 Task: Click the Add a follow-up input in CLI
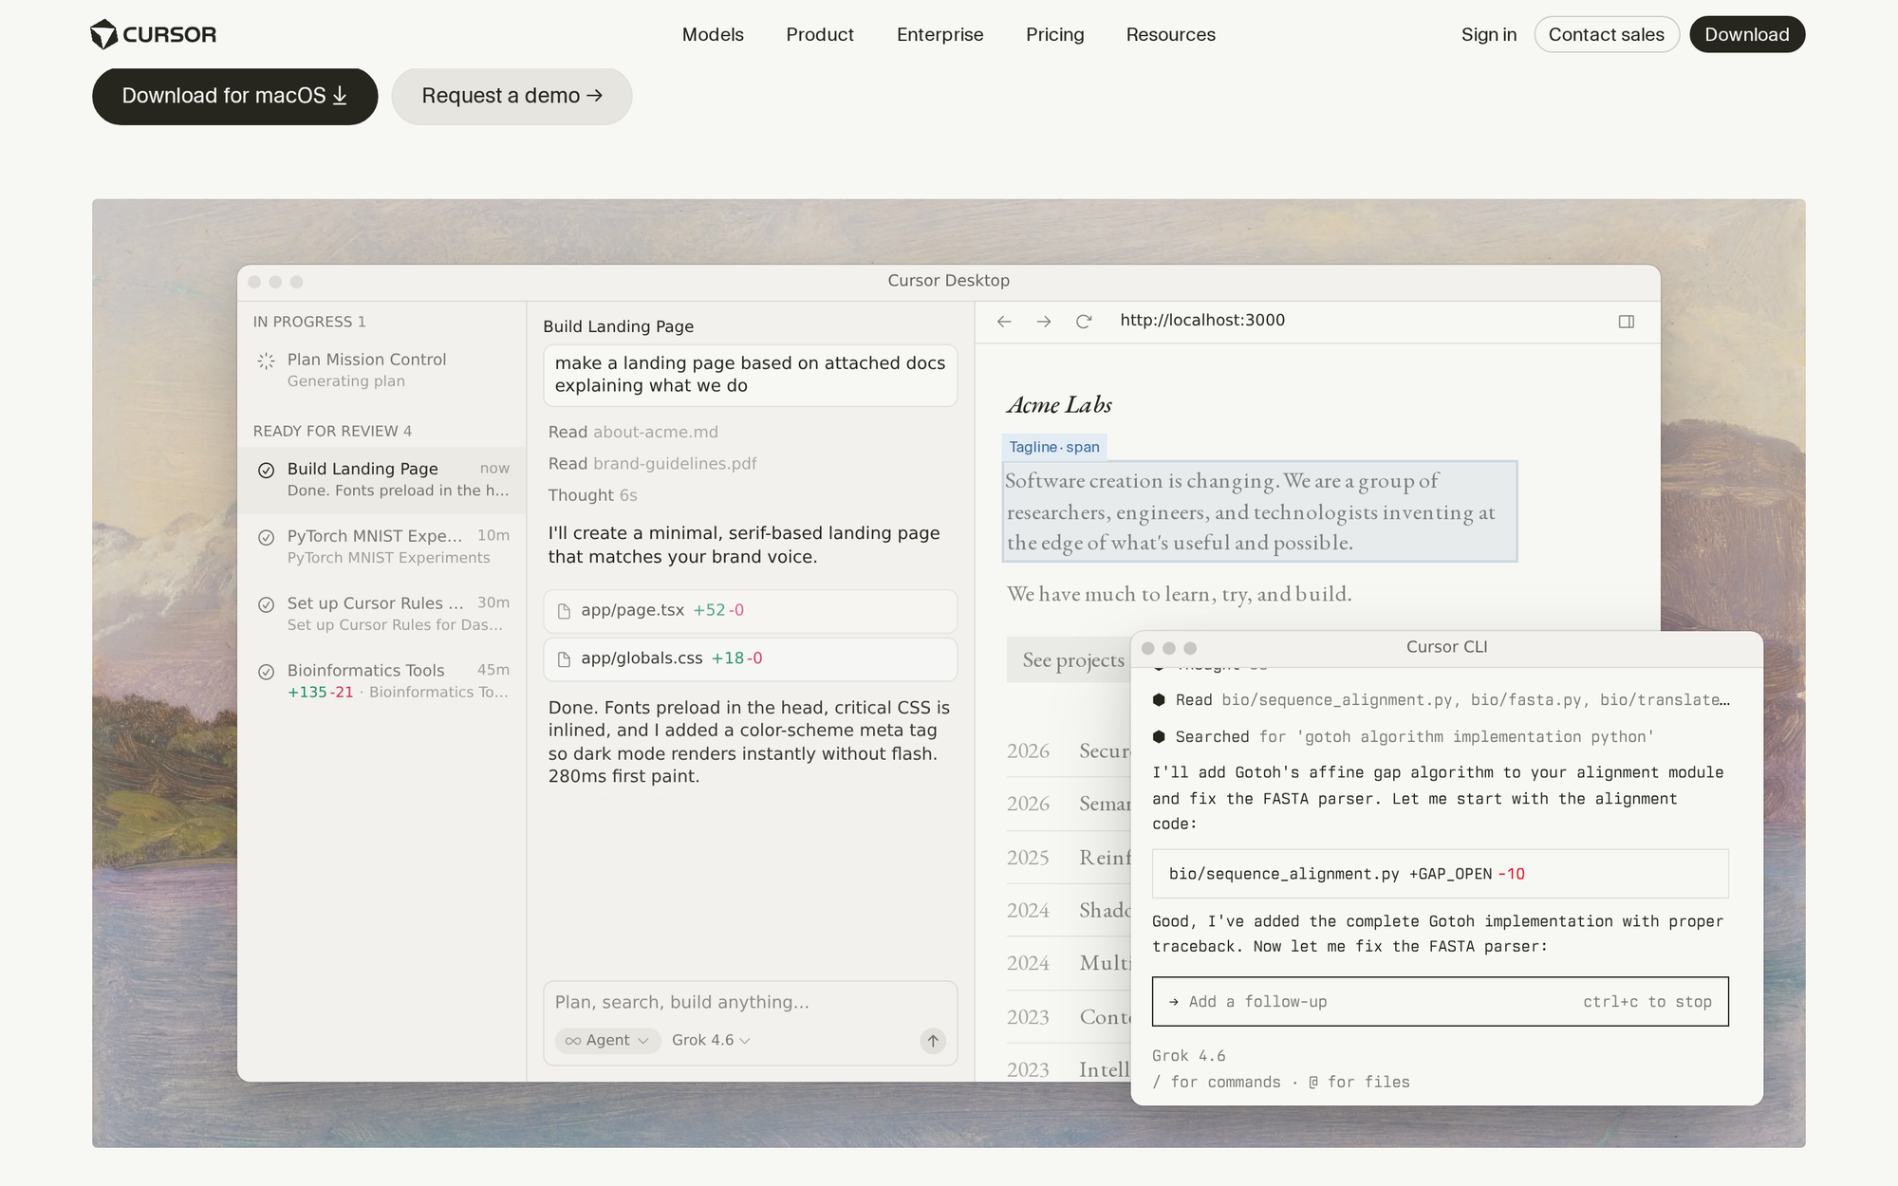pyautogui.click(x=1440, y=1002)
